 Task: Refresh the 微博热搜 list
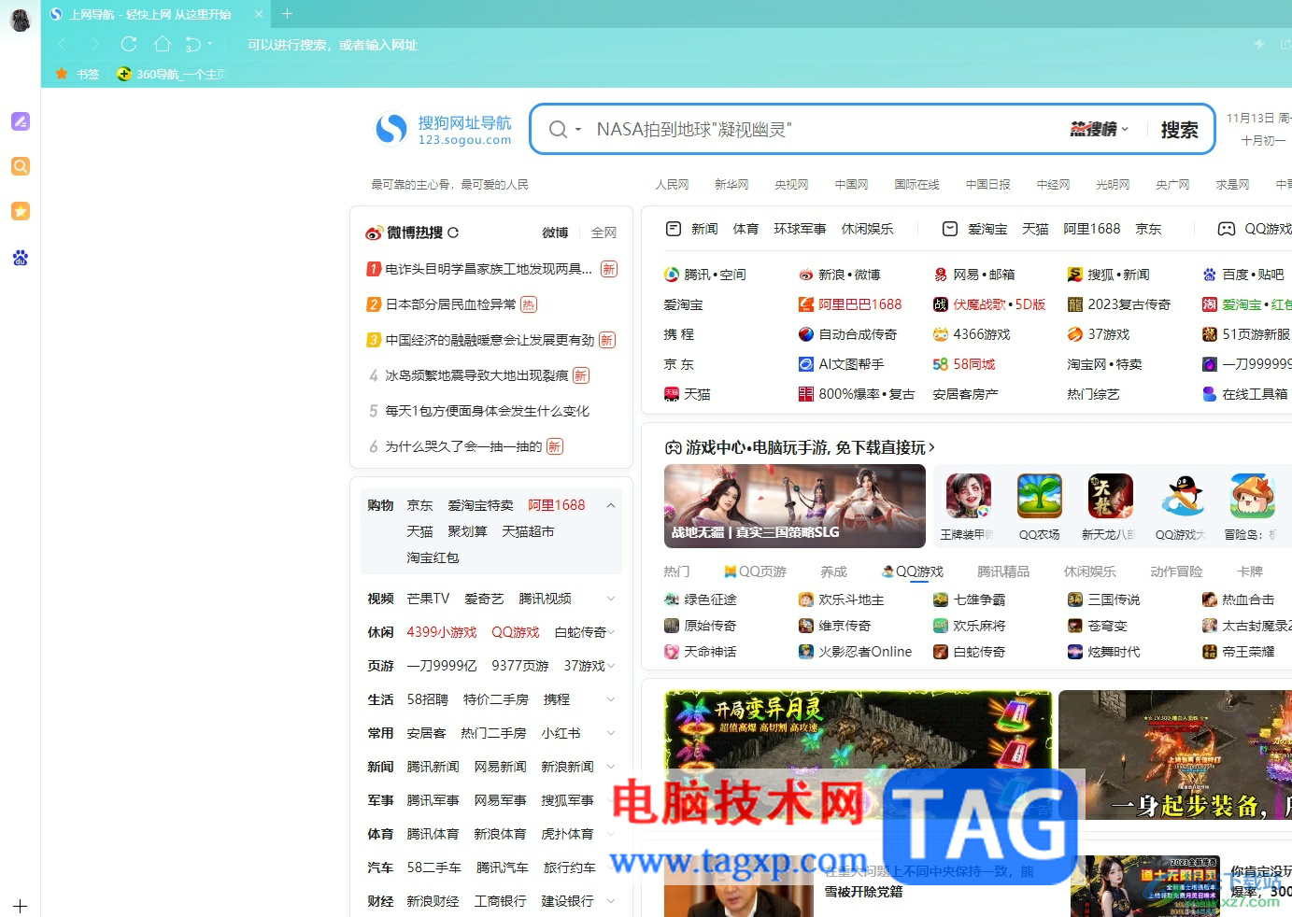coord(453,233)
